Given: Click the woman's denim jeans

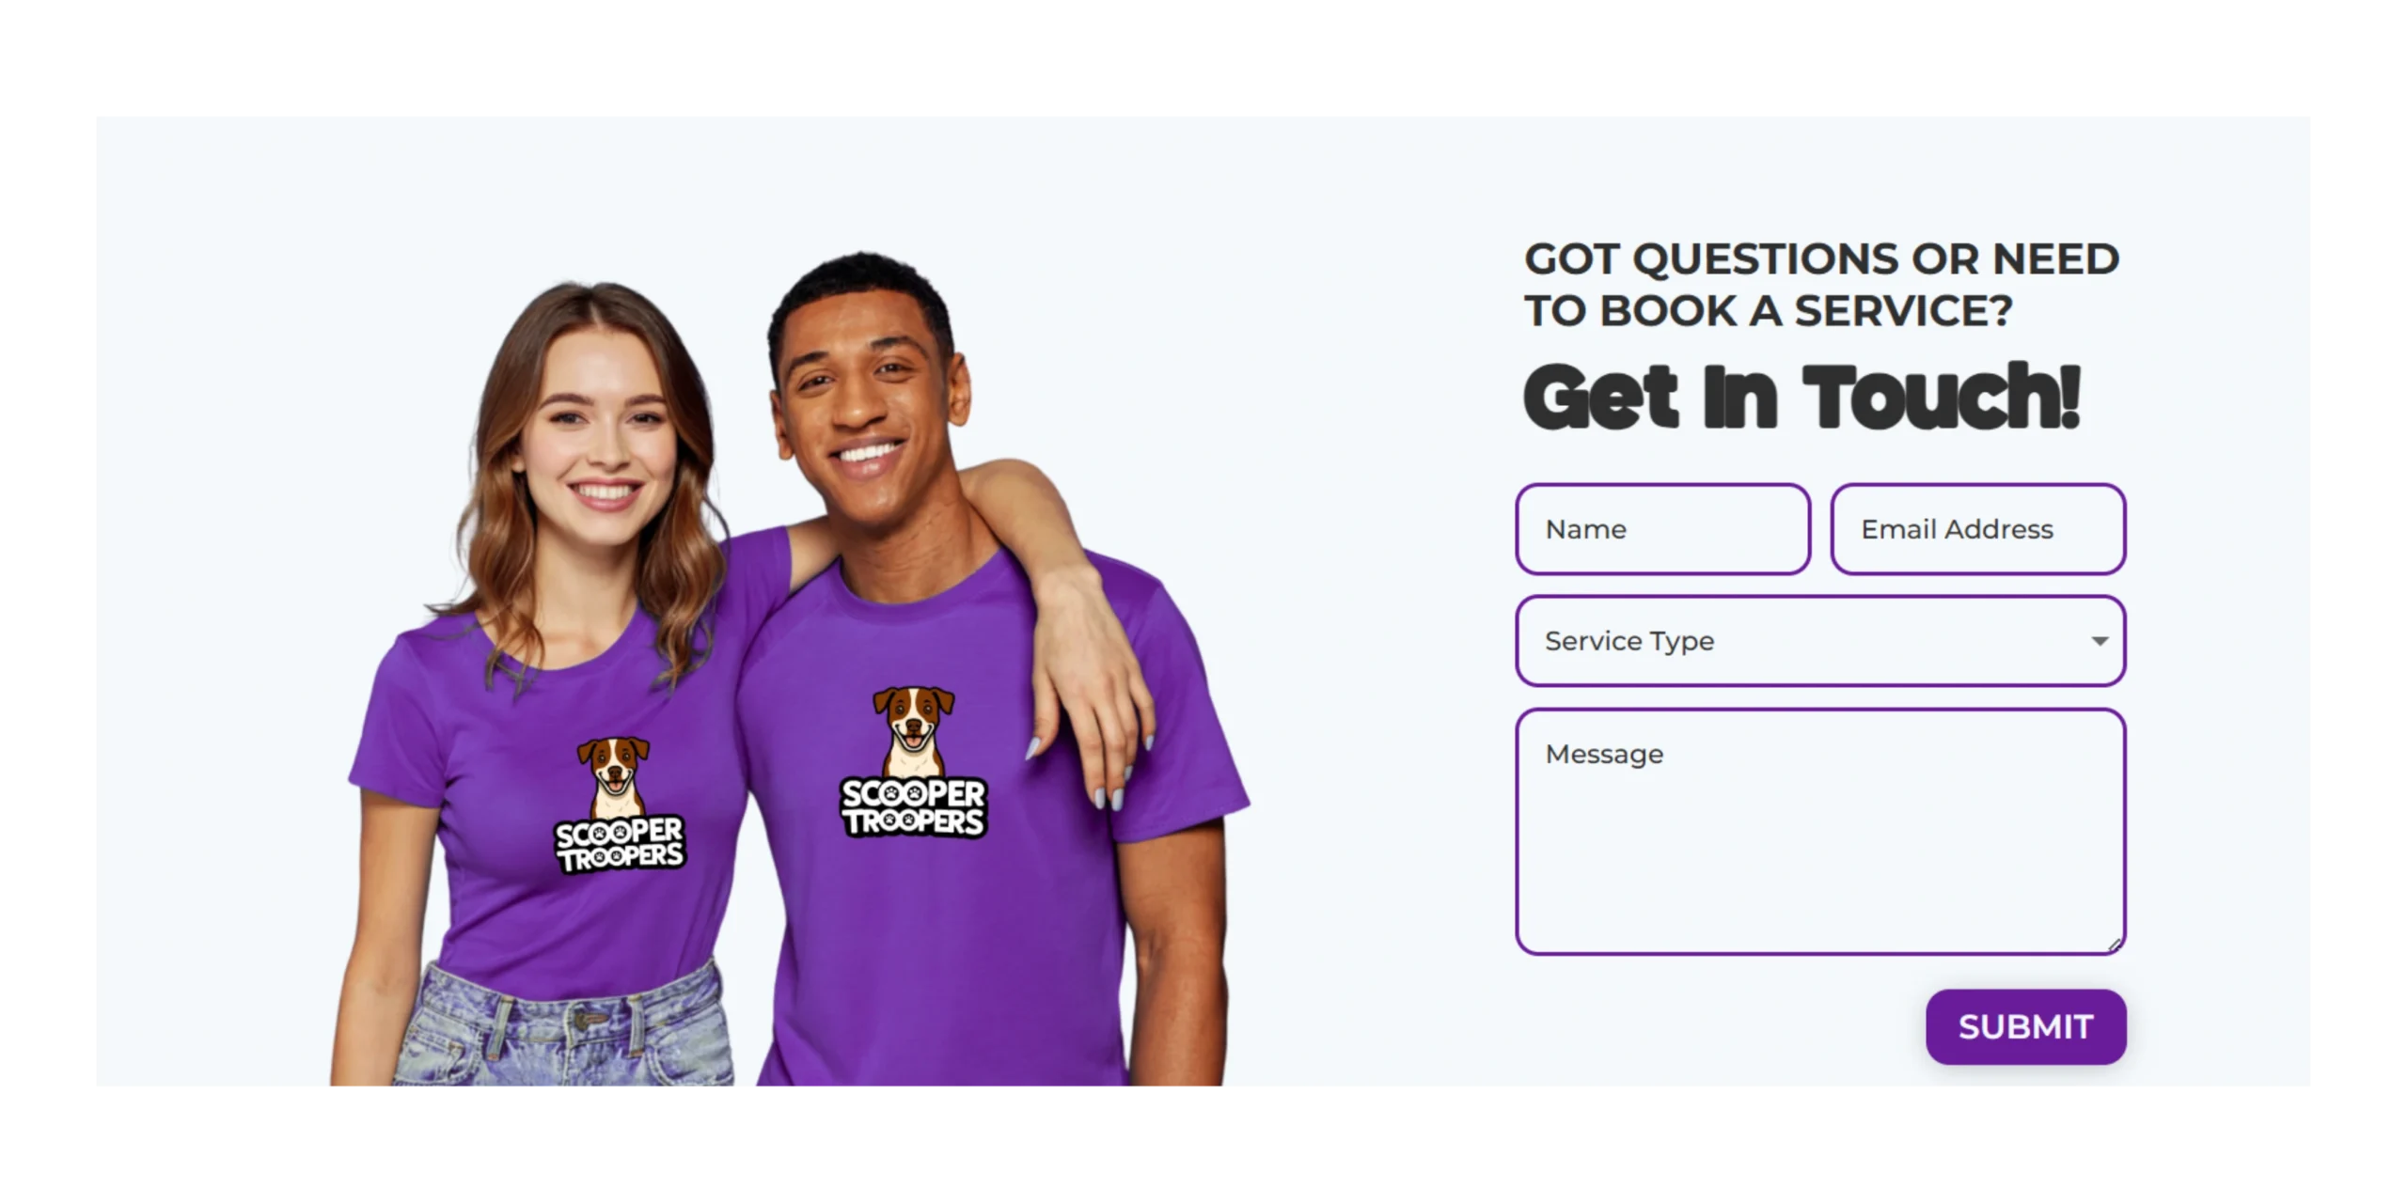Looking at the screenshot, I should point(564,1029).
